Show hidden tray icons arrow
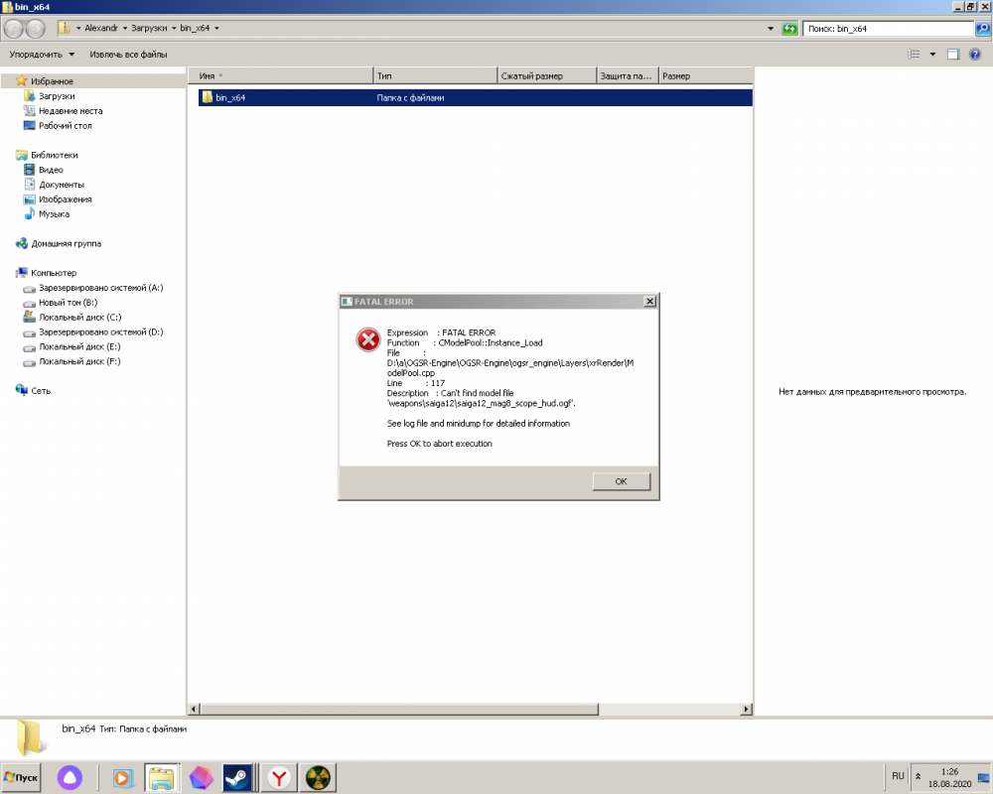 [918, 776]
